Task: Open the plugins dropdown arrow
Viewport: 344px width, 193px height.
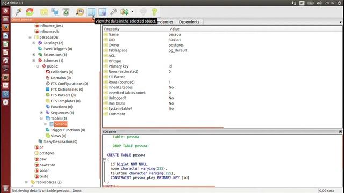Action: pyautogui.click(x=133, y=12)
